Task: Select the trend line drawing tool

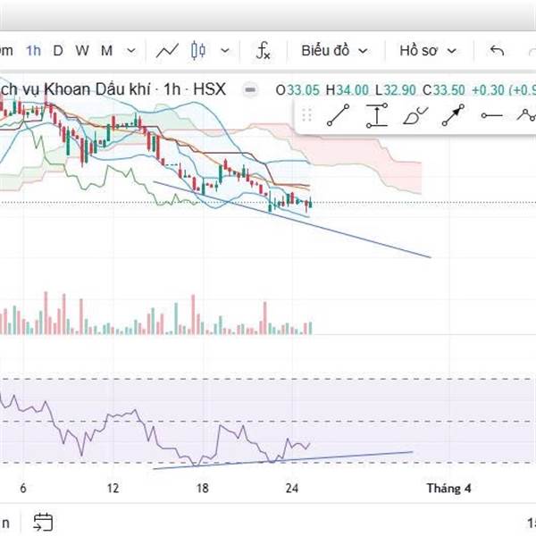Action: [x=337, y=115]
